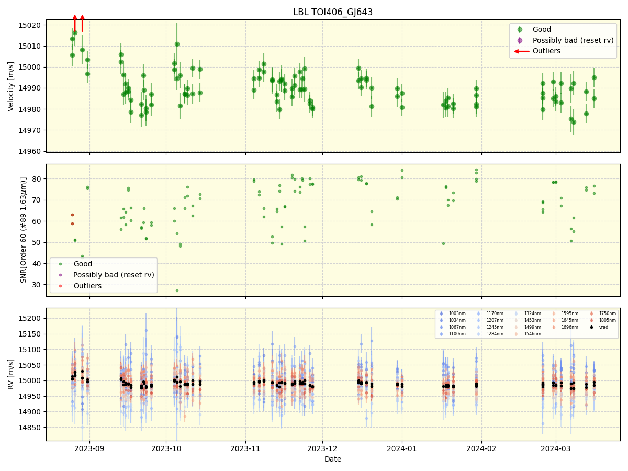Click the red Outliers dot in SNR legend

pyautogui.click(x=60, y=286)
